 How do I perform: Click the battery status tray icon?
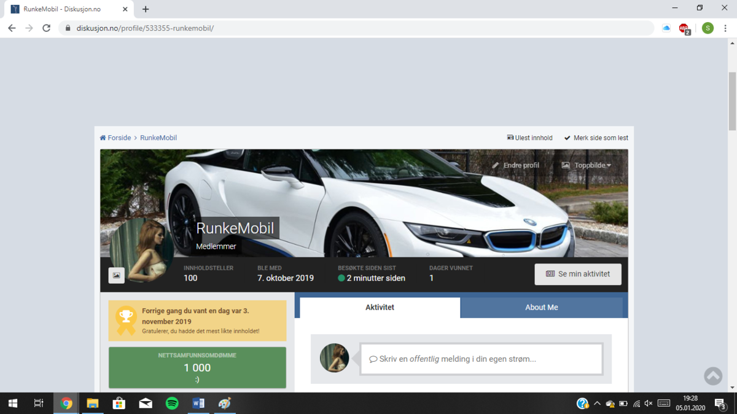[623, 404]
